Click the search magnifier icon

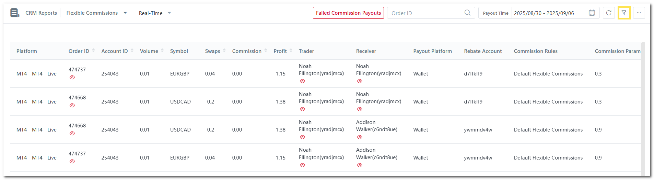tap(467, 13)
